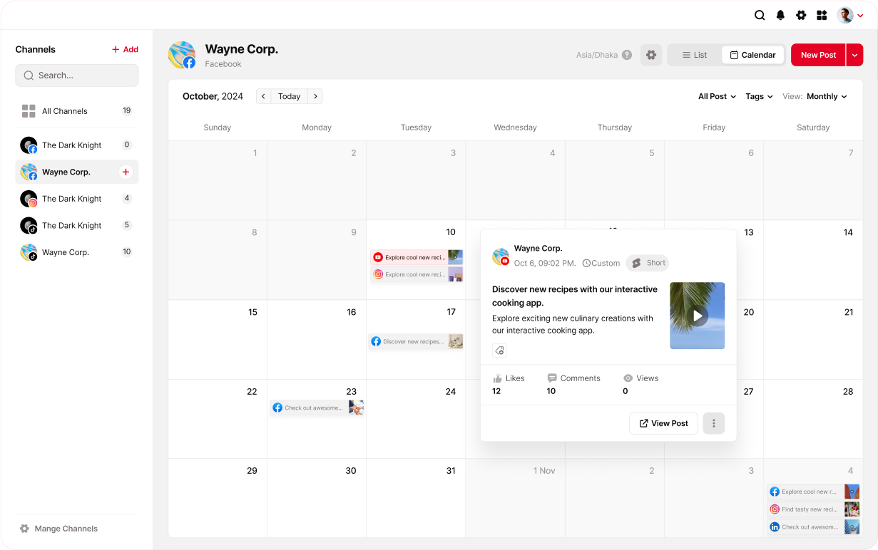This screenshot has width=878, height=550.
Task: Open the apps grid icon
Action: click(x=822, y=15)
